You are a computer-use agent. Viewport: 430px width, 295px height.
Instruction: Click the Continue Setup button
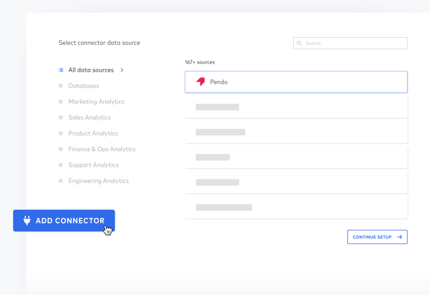(377, 237)
